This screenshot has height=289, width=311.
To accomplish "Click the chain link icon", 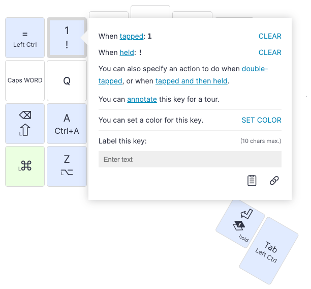I will click(x=274, y=180).
